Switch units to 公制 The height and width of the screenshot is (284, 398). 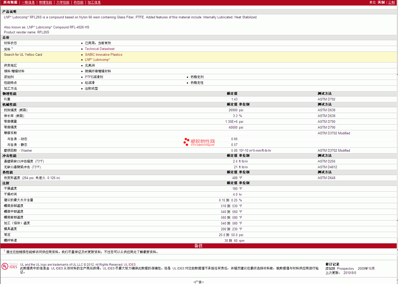coord(391,2)
